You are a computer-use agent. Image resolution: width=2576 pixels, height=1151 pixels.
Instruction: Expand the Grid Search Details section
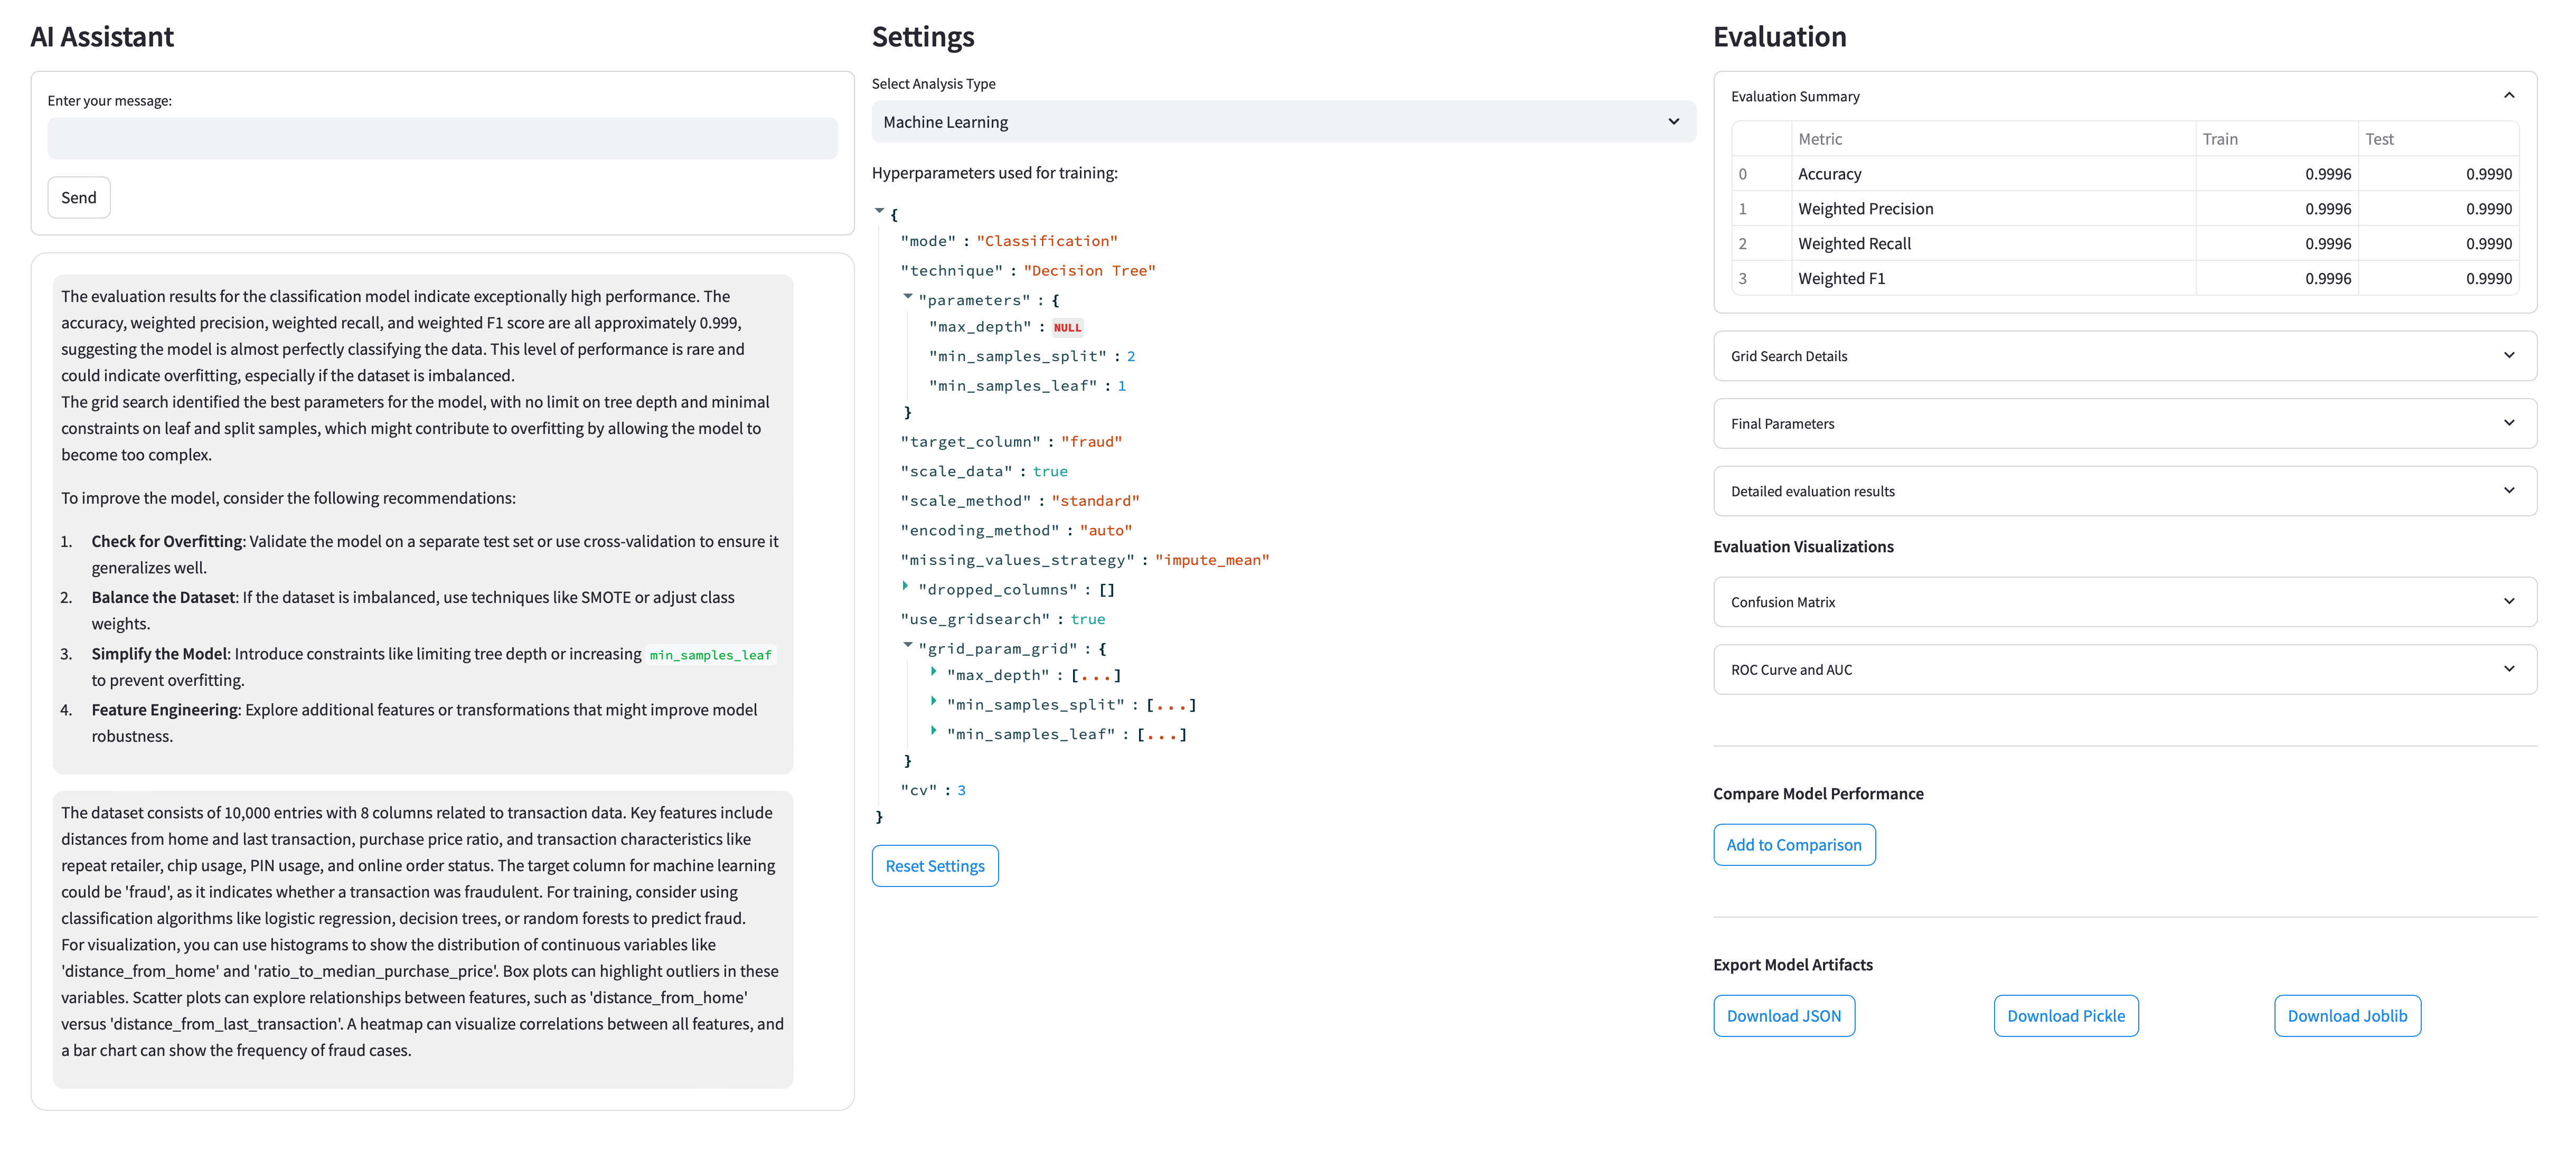point(2124,356)
